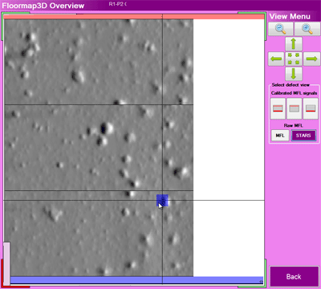
Task: Pan the map up with green arrow
Action: (294, 43)
